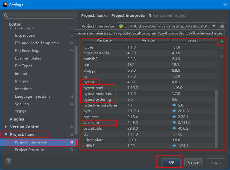Viewport: 230px width, 170px height.
Task: Click the Package column header
Action: 104,40
